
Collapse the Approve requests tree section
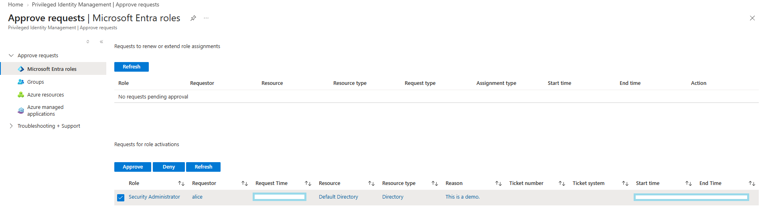(x=11, y=55)
